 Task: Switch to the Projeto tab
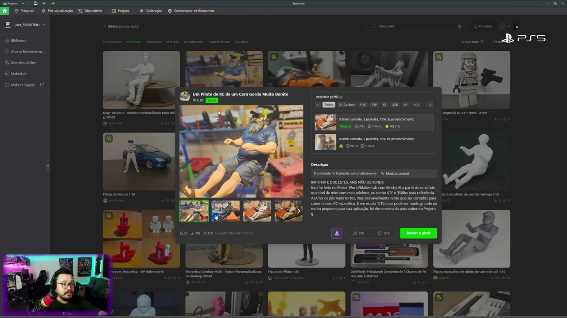[120, 11]
